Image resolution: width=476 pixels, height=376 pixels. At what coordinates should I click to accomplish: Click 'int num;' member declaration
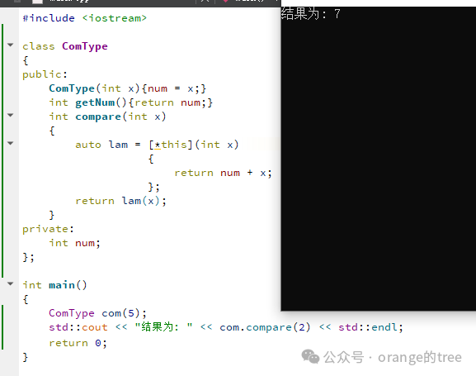(75, 243)
